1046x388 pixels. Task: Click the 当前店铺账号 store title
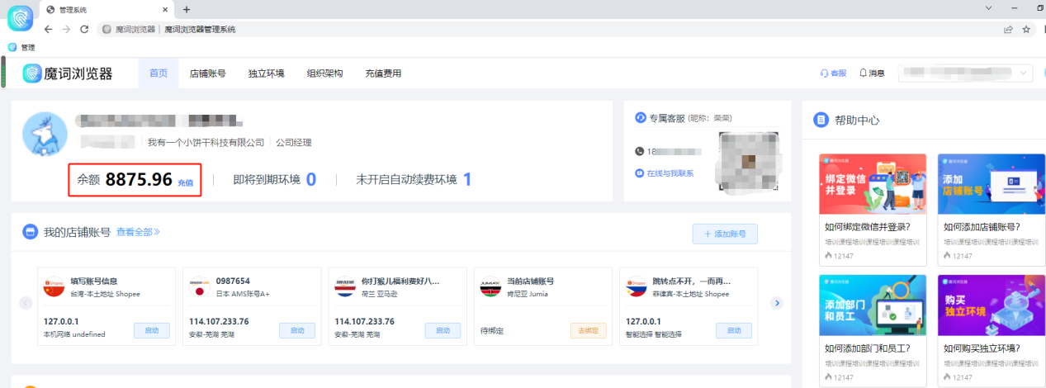(530, 281)
